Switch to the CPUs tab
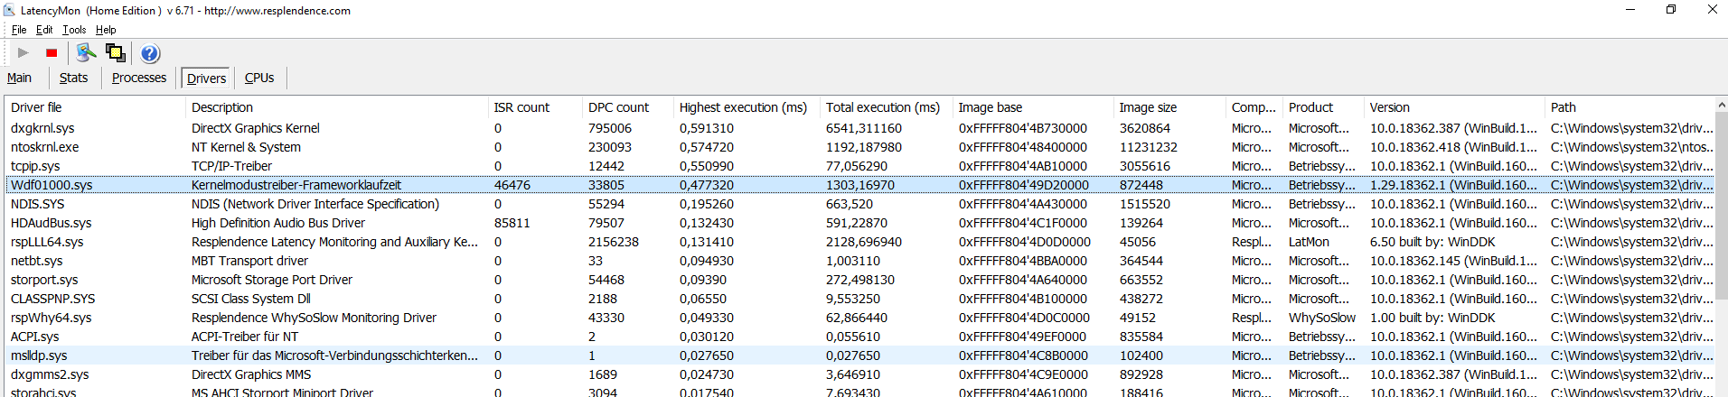This screenshot has height=397, width=1728. coord(259,78)
